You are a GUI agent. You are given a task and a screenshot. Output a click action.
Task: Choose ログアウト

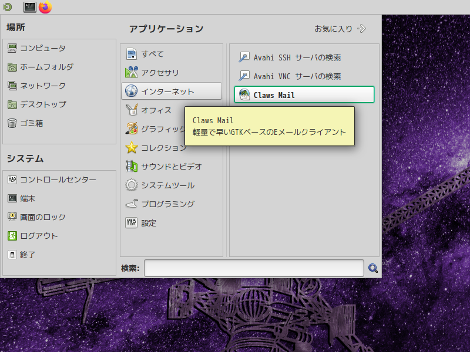pyautogui.click(x=59, y=236)
